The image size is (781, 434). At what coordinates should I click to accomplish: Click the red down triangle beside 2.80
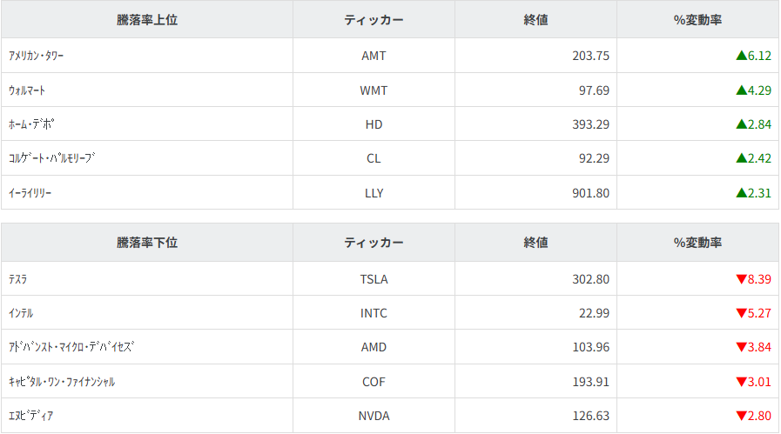(x=741, y=416)
